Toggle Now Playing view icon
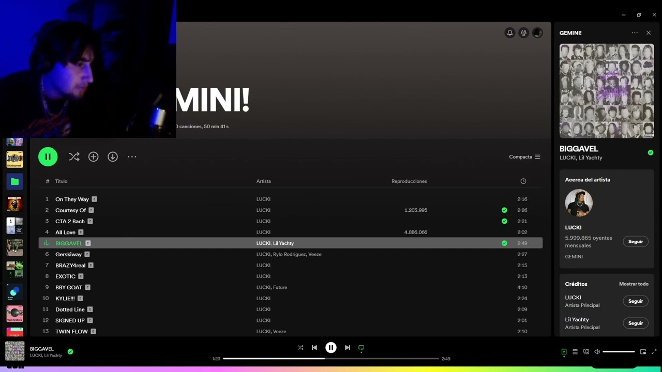Image resolution: width=662 pixels, height=372 pixels. click(x=564, y=352)
